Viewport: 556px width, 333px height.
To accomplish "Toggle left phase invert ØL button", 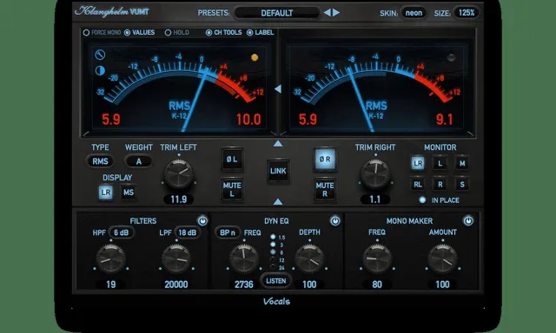I will (232, 160).
